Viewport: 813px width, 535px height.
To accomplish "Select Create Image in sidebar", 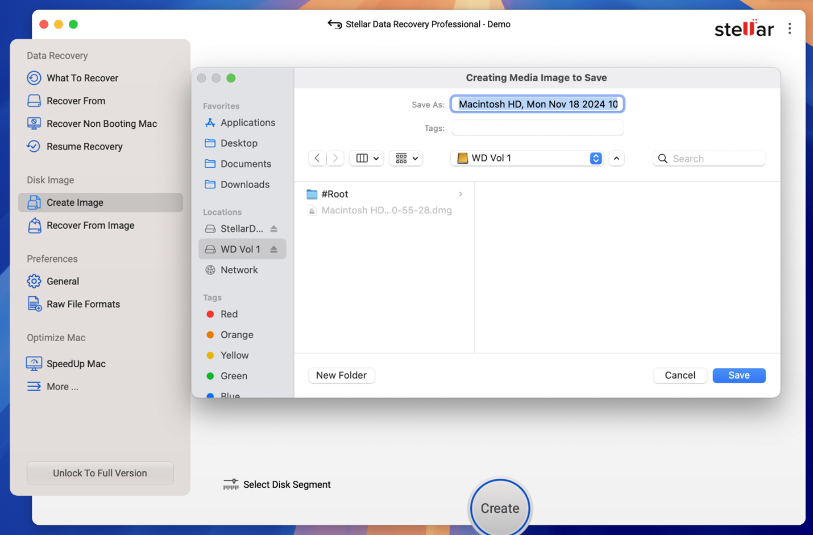I will (x=101, y=202).
